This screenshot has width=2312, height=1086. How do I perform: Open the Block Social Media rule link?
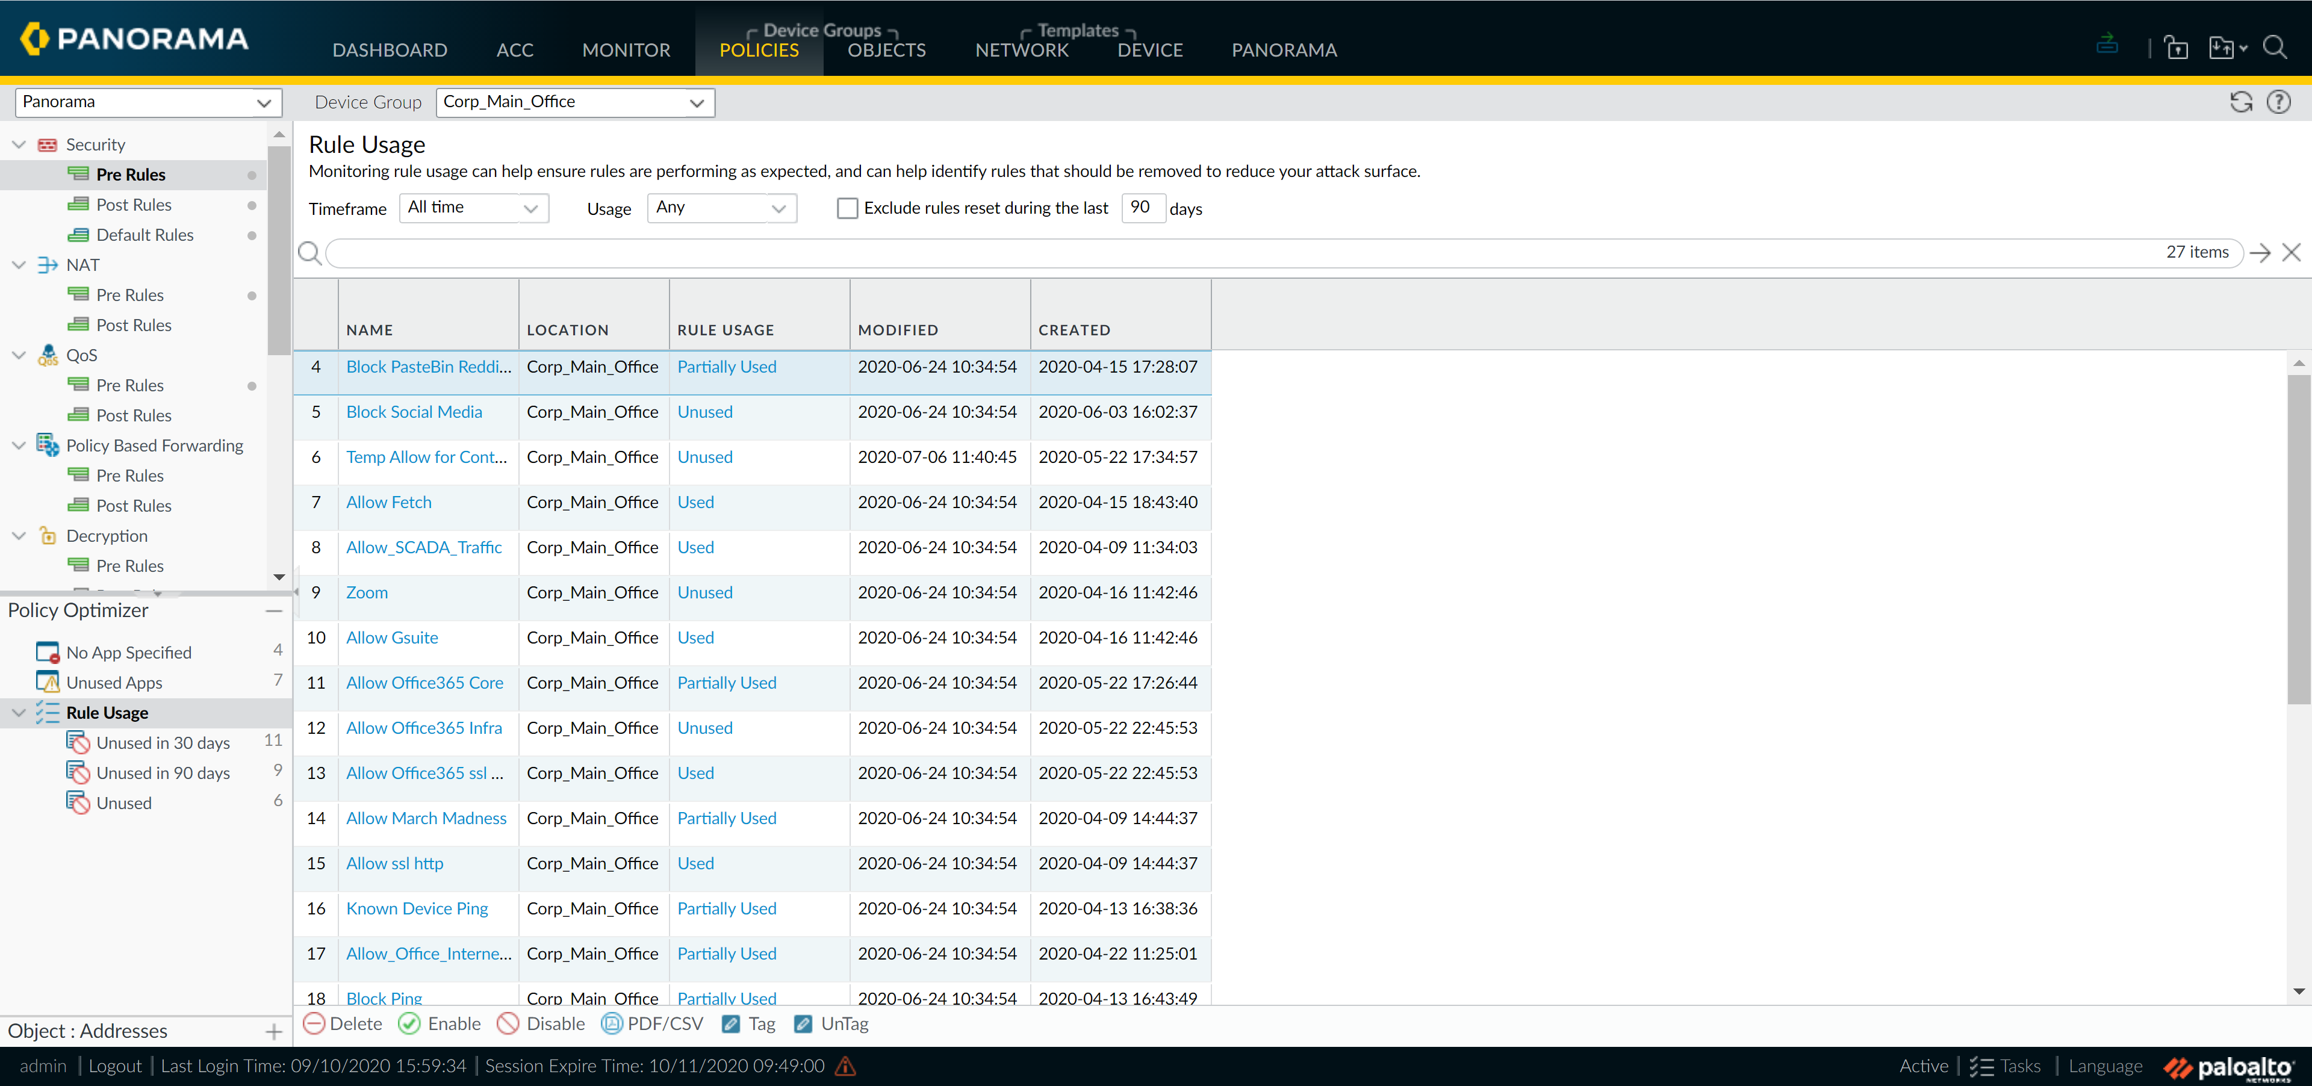414,412
